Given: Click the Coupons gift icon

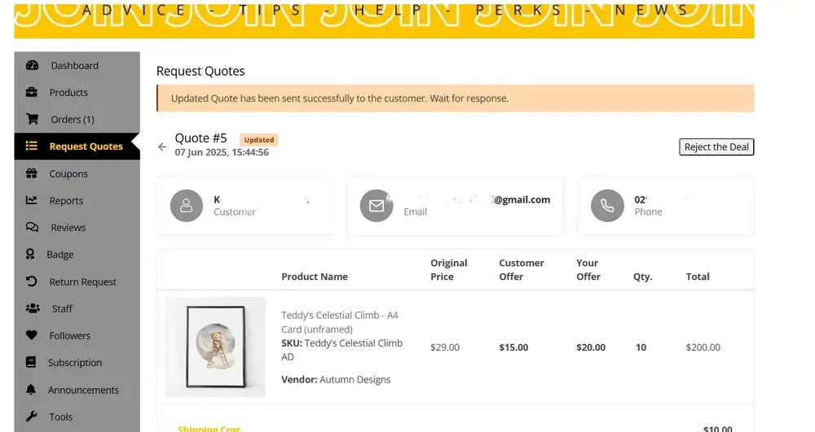Looking at the screenshot, I should [32, 174].
